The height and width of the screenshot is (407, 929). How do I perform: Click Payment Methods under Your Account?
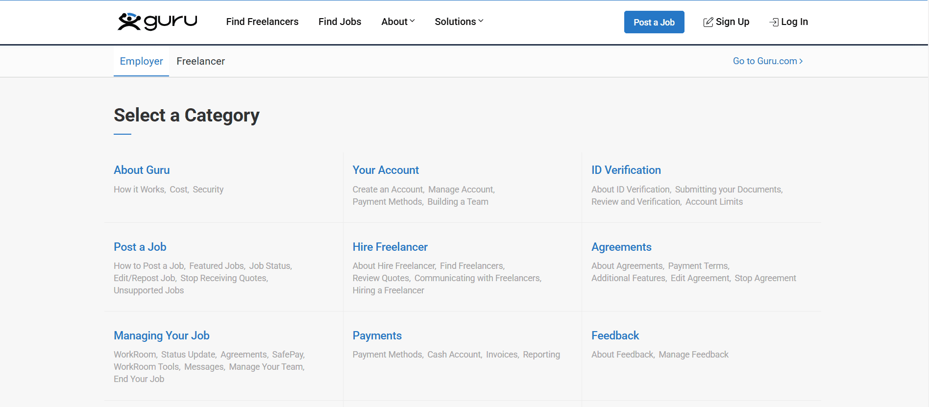pos(387,202)
